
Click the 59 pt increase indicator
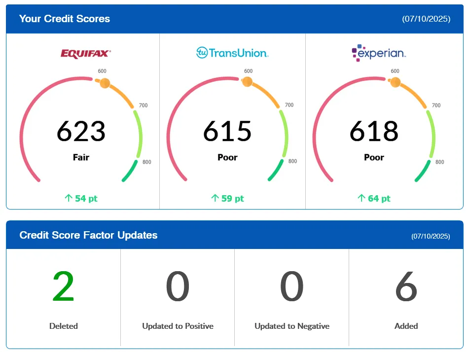[227, 198]
